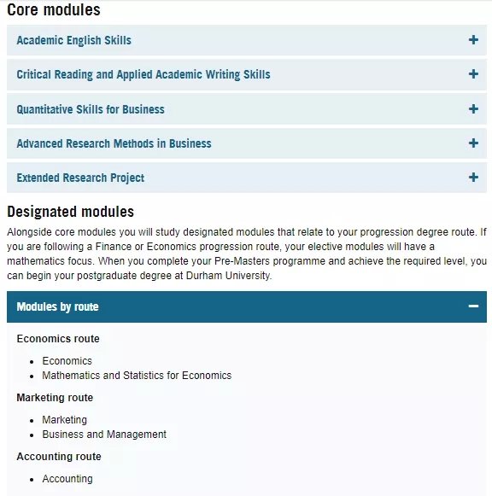The height and width of the screenshot is (496, 492).
Task: Select Business and Management list item
Action: coord(104,435)
